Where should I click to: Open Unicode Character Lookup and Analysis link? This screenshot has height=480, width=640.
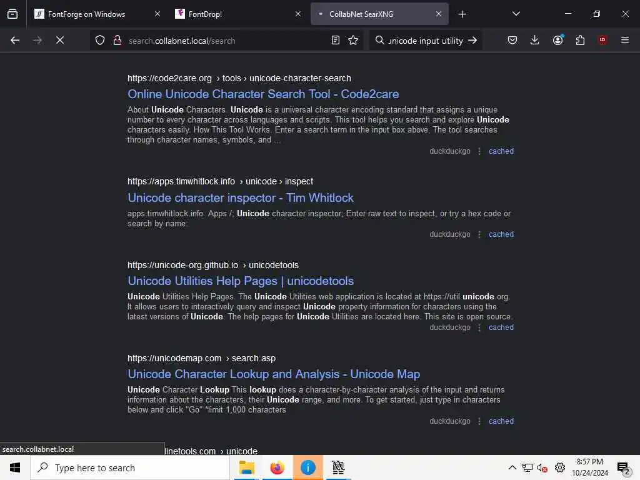(x=274, y=374)
